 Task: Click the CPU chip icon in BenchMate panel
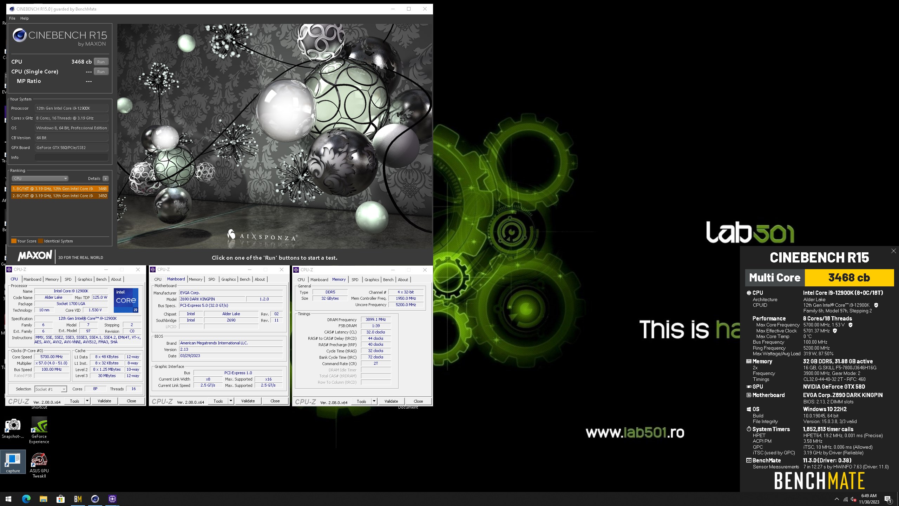(x=749, y=293)
